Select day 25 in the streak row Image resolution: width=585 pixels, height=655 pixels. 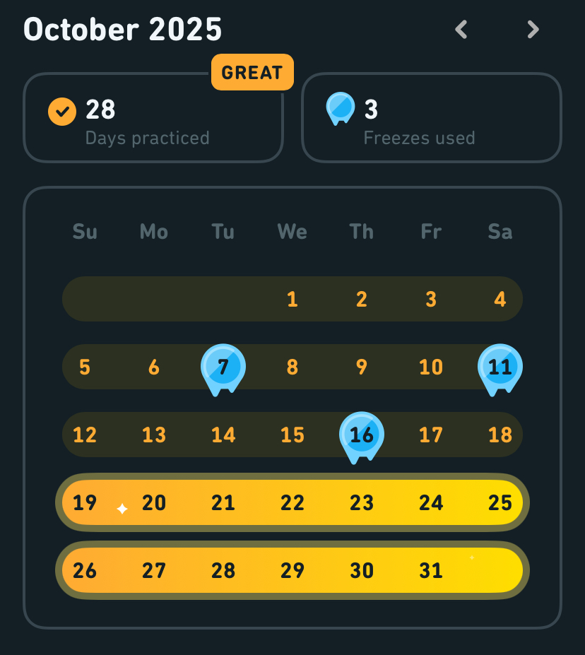[500, 503]
